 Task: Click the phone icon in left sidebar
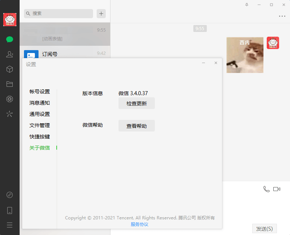pyautogui.click(x=10, y=210)
